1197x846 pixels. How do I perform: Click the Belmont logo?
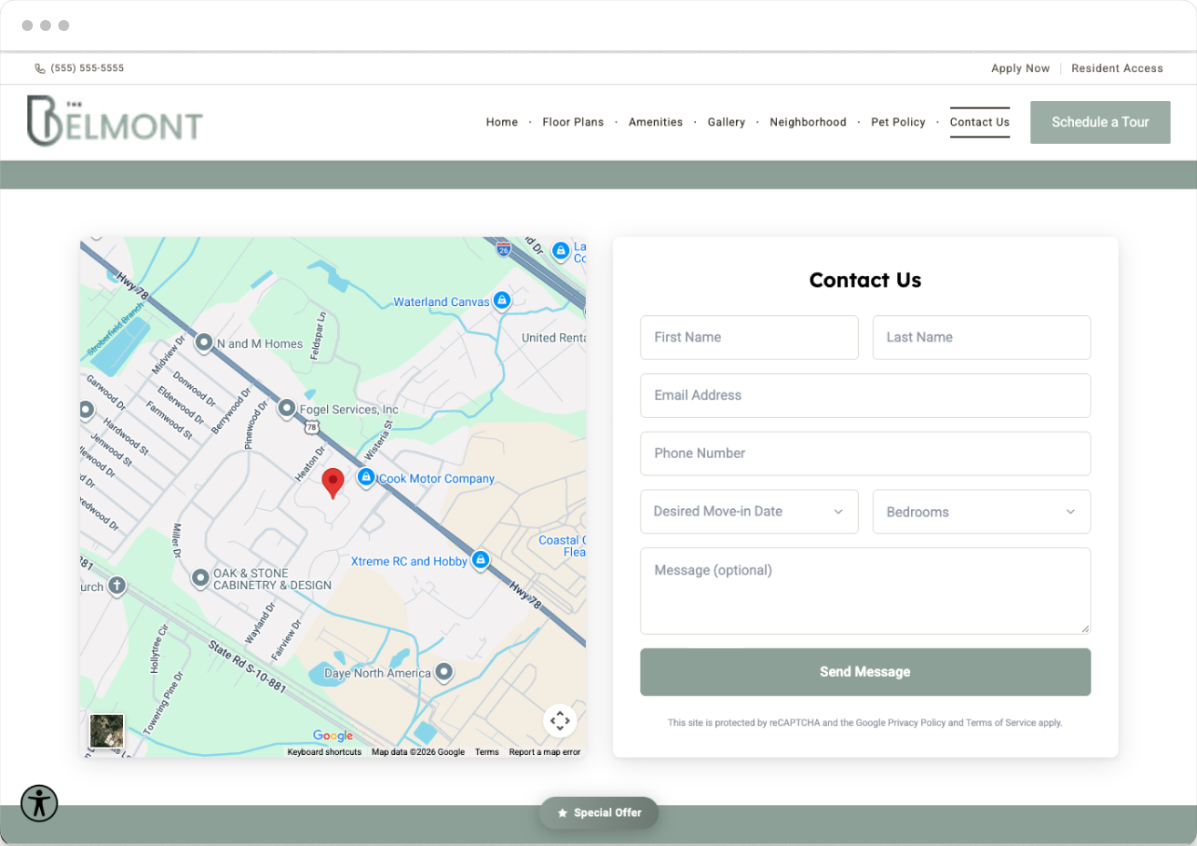point(115,121)
